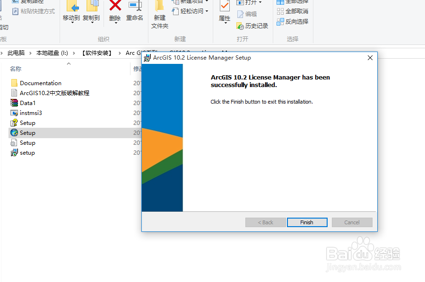Expand the Properties (属性) dropdown arrow
Screen dimensions: 425x282
coord(226,23)
